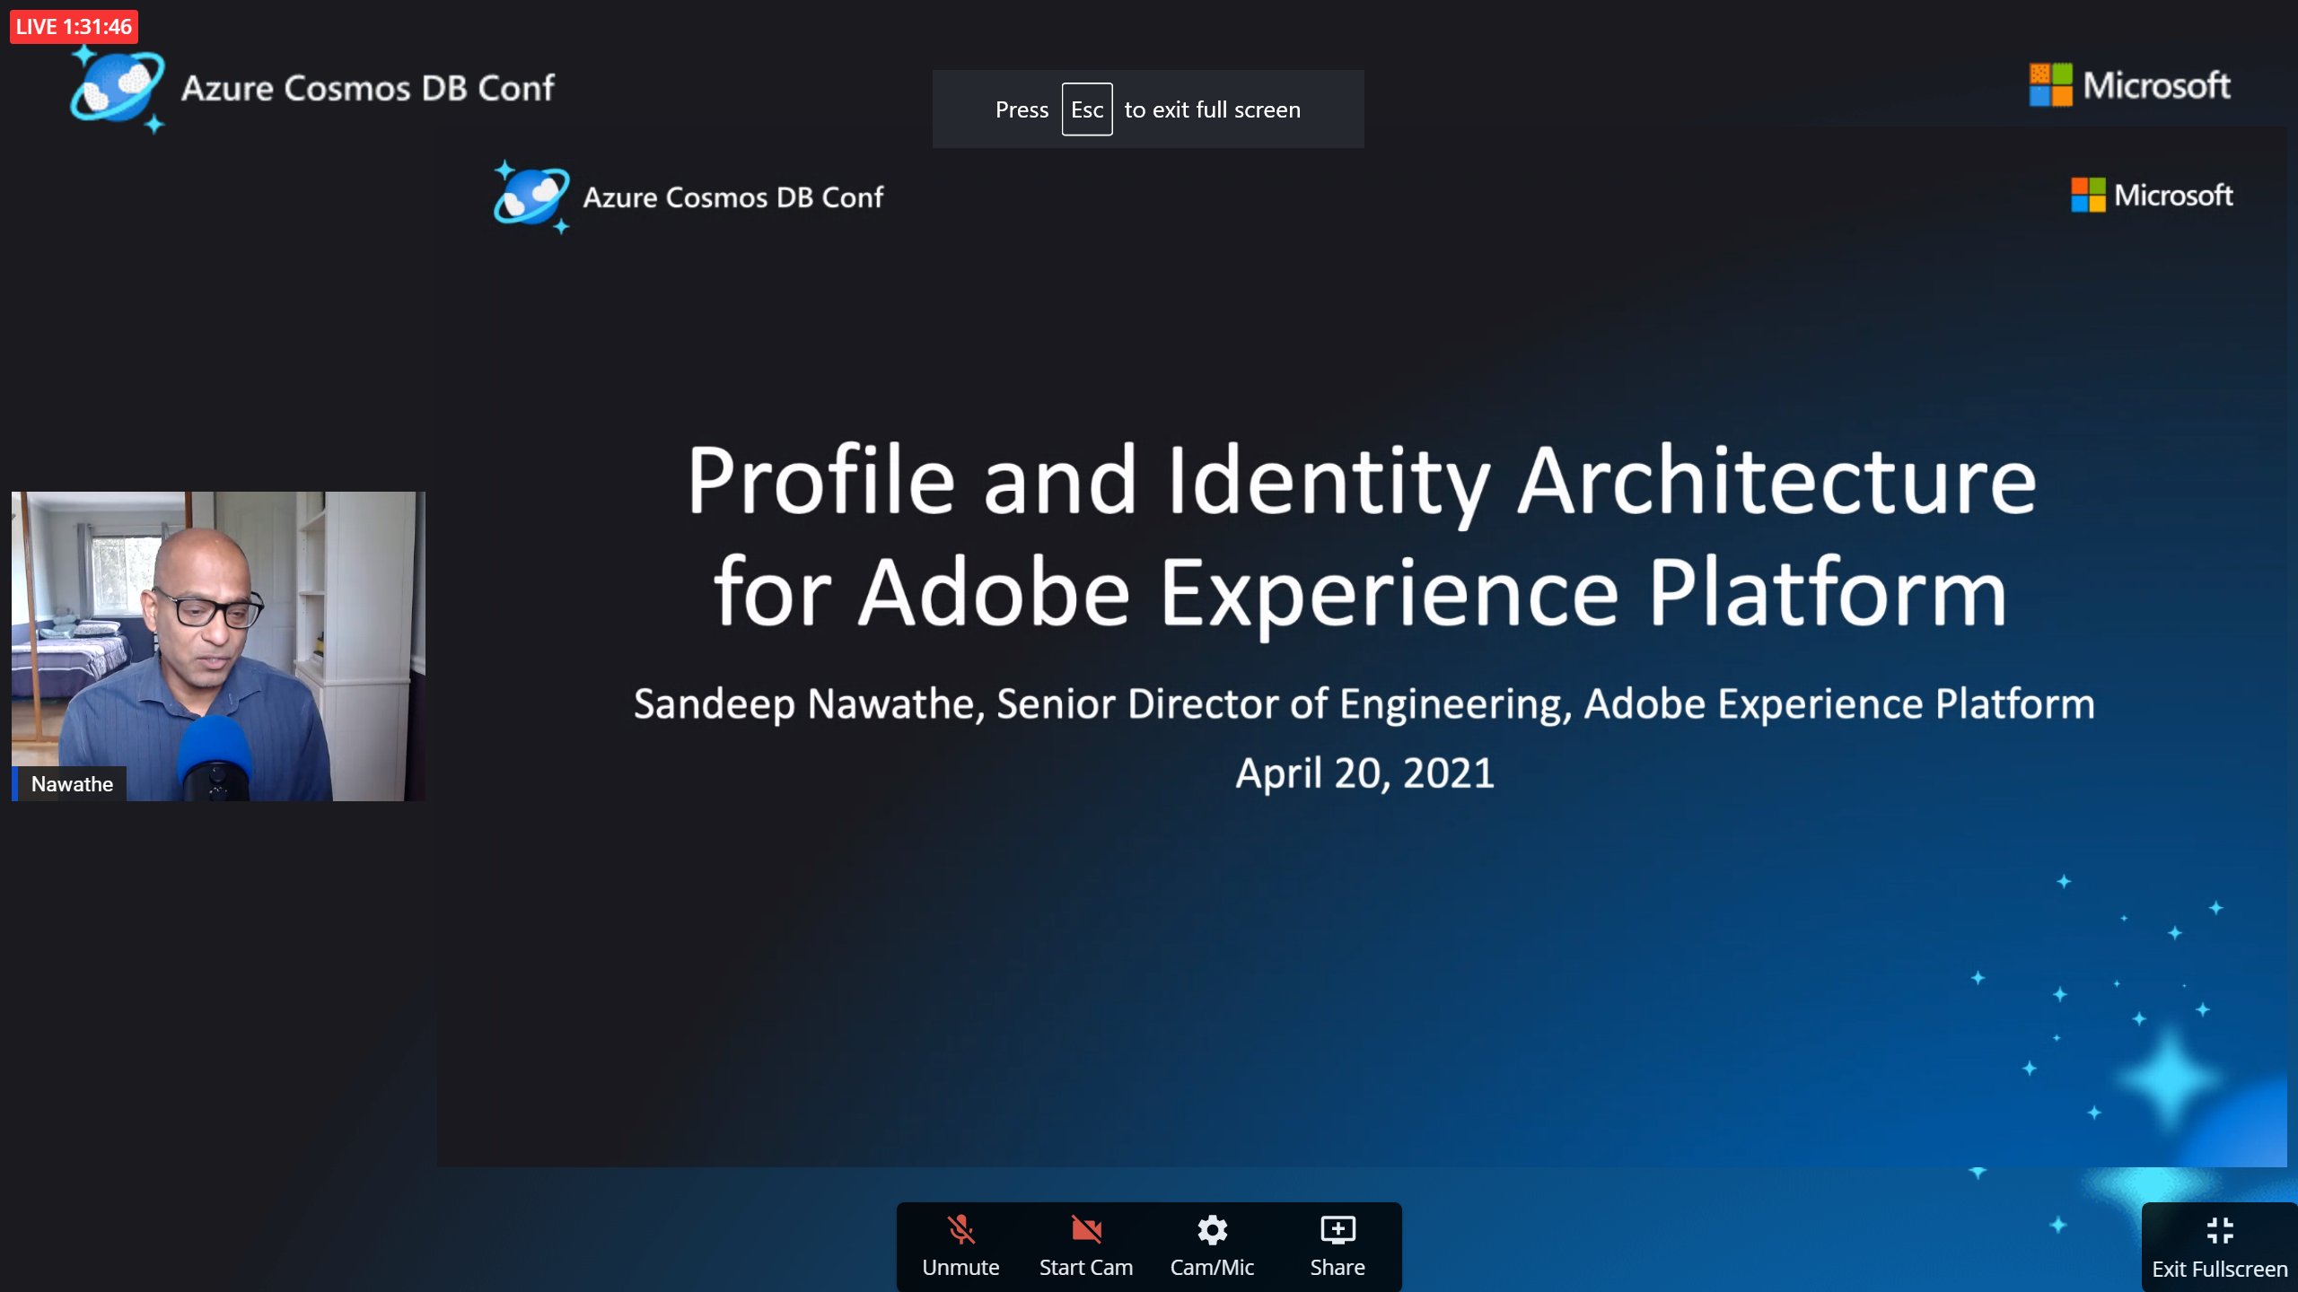Click the slide title Profile and Identity Architecture
Screen dimensions: 2298x1292
click(1361, 481)
